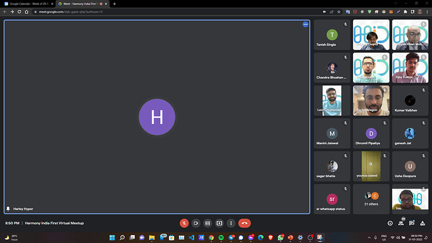Click your own 'You' video tile
The image size is (432, 243).
click(x=410, y=199)
